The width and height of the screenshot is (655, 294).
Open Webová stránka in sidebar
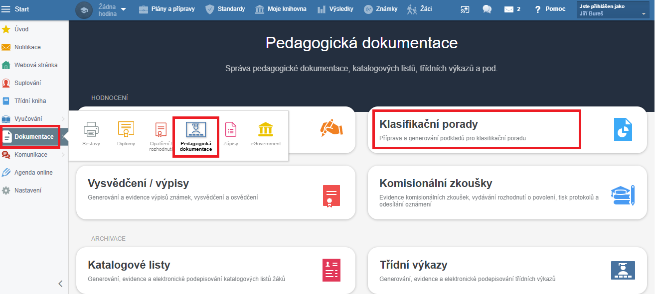[34, 65]
